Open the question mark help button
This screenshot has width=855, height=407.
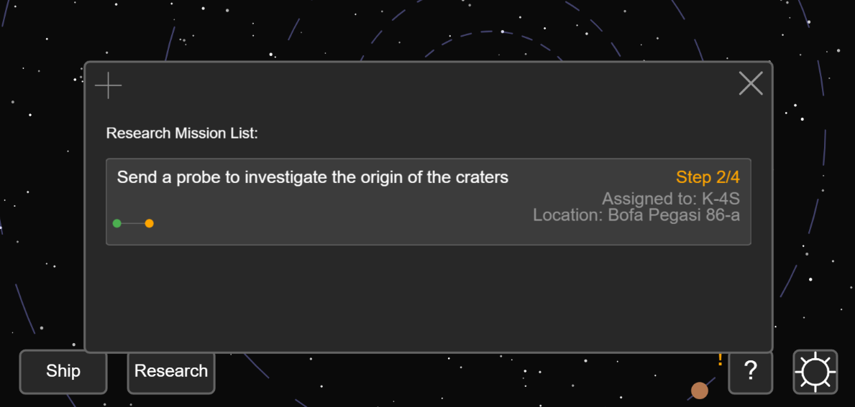tap(750, 372)
